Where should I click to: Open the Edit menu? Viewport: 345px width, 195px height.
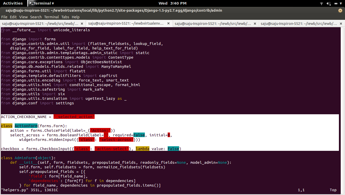click(x=13, y=17)
